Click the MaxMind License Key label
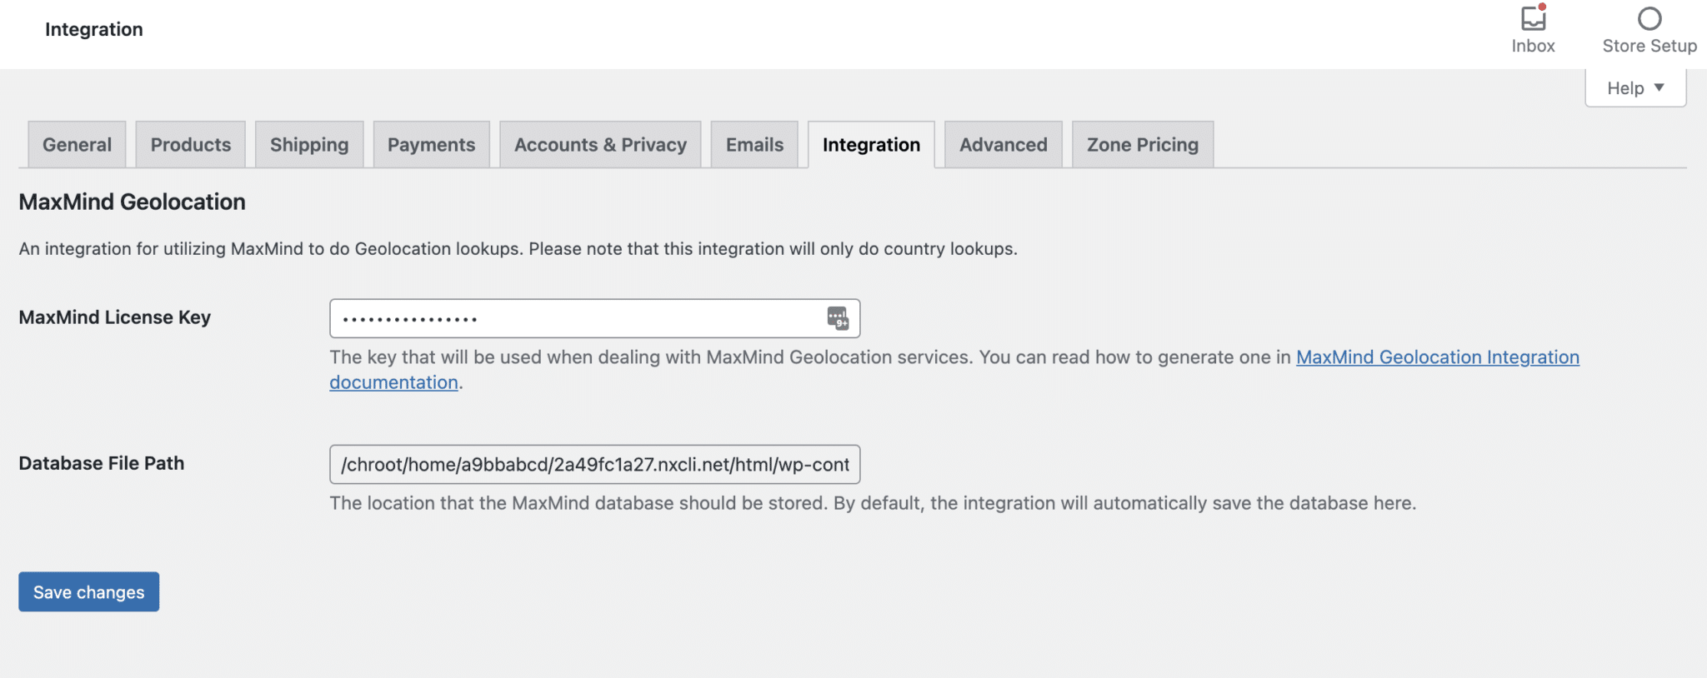1707x678 pixels. point(115,317)
